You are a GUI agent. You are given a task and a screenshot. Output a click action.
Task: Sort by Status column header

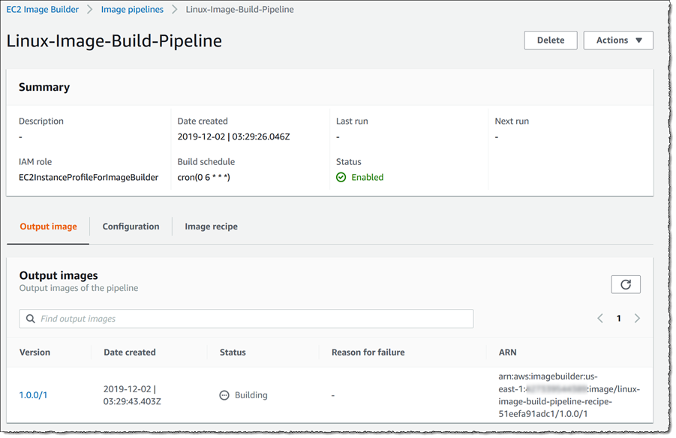tap(233, 352)
